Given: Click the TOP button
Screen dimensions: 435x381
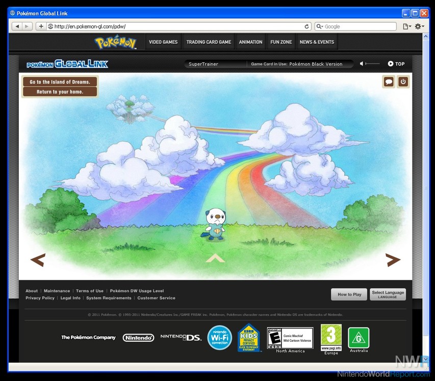Looking at the screenshot, I should (x=396, y=64).
